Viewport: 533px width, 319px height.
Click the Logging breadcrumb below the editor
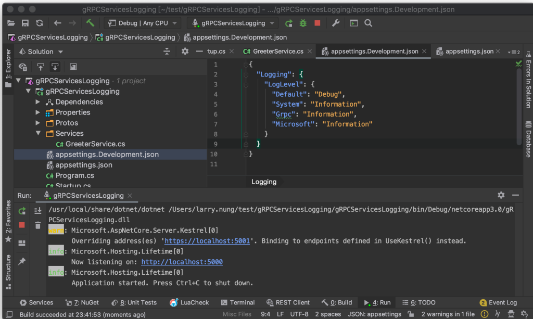pos(264,182)
